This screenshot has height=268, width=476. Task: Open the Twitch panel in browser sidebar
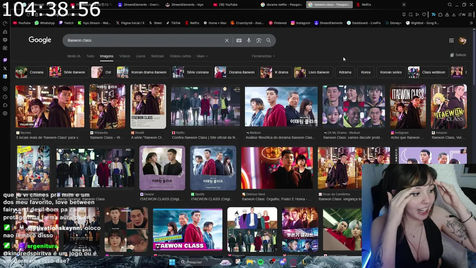click(5, 60)
